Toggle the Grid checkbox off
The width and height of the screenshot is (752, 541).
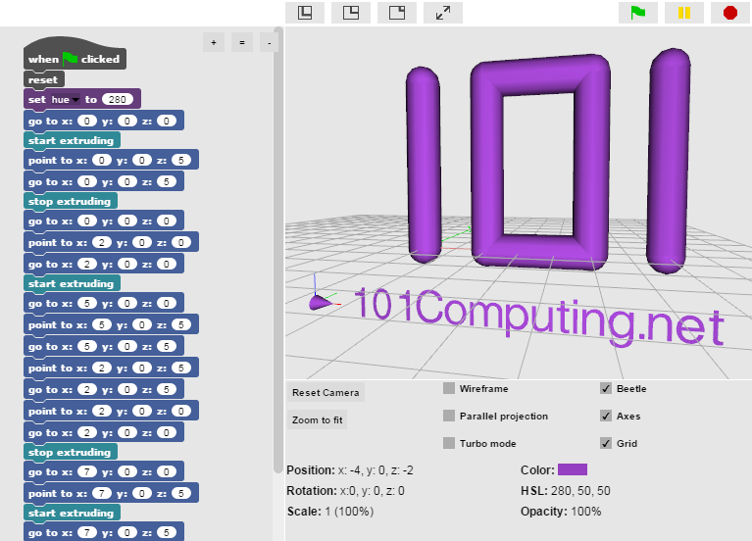pyautogui.click(x=606, y=443)
